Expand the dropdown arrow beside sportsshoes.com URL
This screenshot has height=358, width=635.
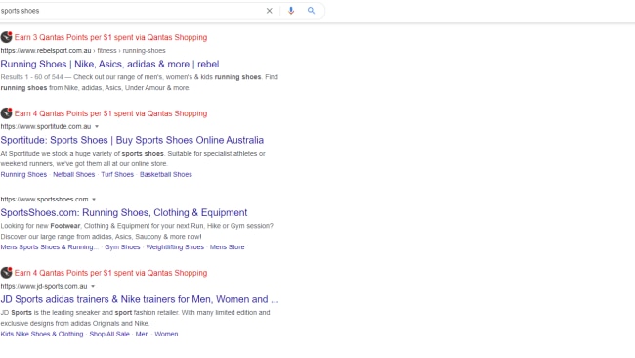coord(94,200)
